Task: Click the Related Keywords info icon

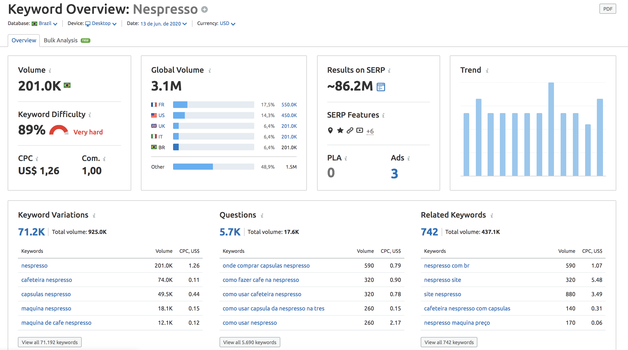Action: pos(492,216)
